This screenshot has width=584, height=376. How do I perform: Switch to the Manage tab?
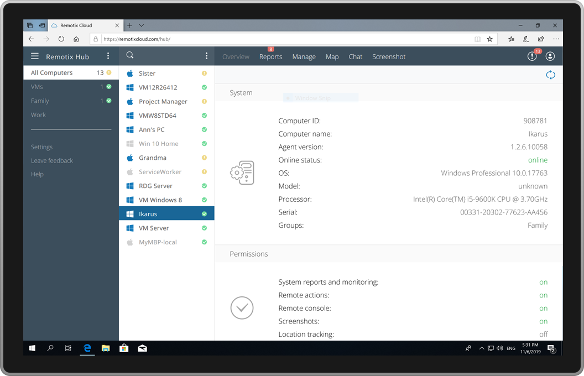304,56
